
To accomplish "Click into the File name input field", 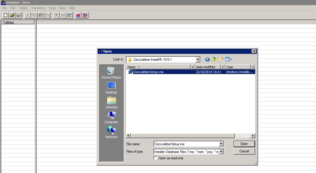I will pos(187,144).
